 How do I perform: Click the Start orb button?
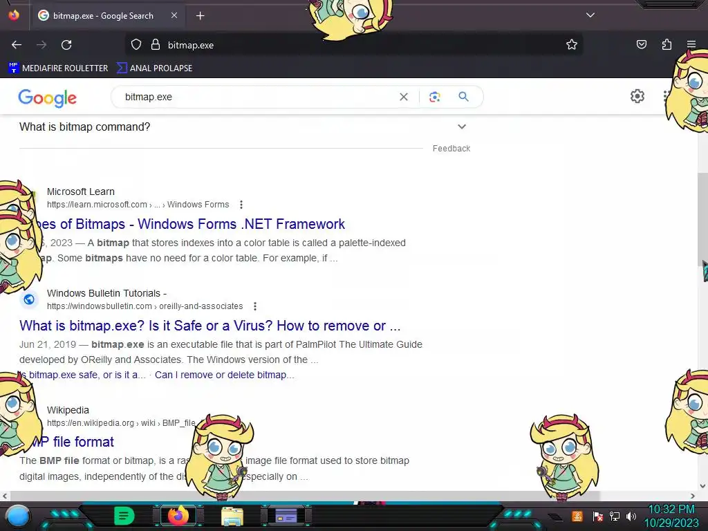[18, 516]
